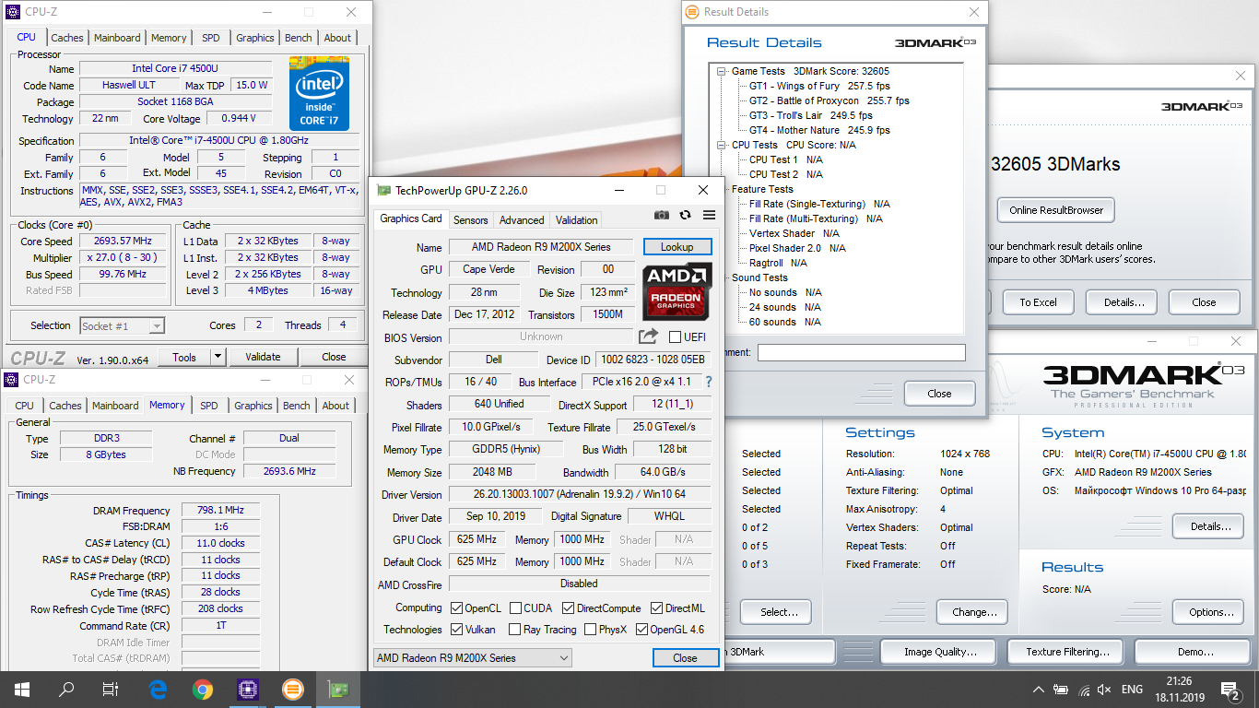Open Online ResultBrowser in 3DMark
1259x708 pixels.
click(1056, 210)
